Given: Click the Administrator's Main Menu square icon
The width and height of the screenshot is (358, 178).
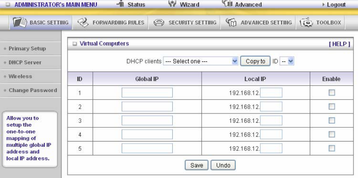Looking at the screenshot, I should (8, 4).
